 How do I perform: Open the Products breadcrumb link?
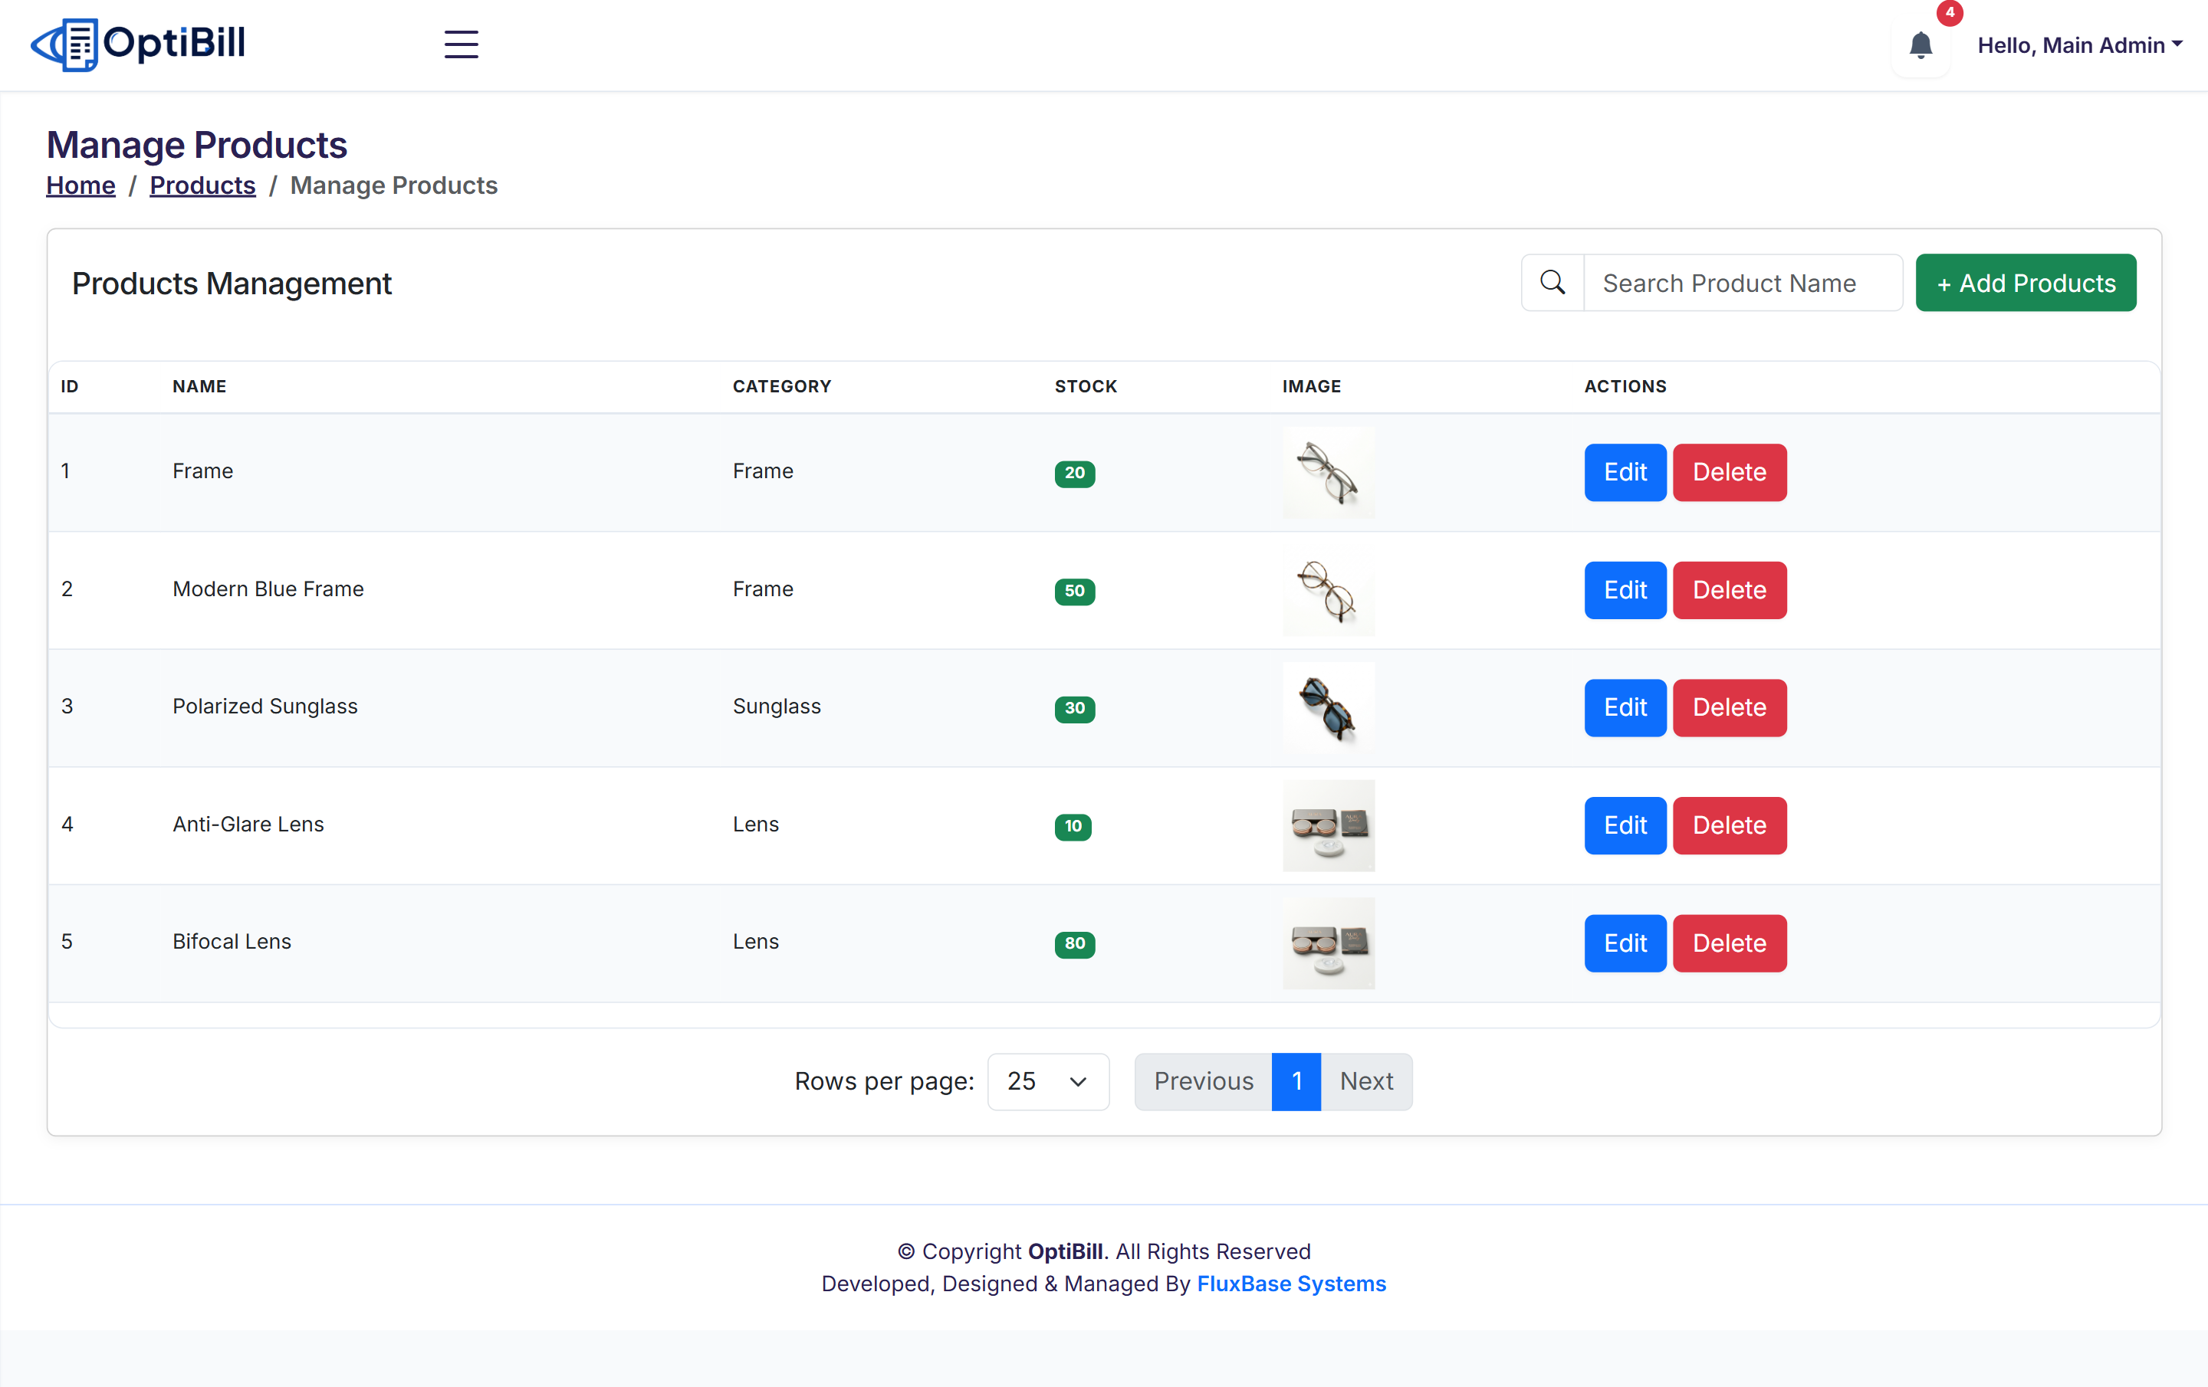point(202,185)
